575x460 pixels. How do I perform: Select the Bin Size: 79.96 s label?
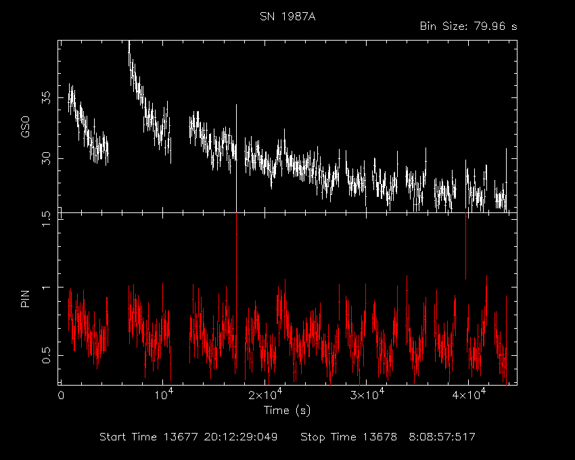(468, 26)
